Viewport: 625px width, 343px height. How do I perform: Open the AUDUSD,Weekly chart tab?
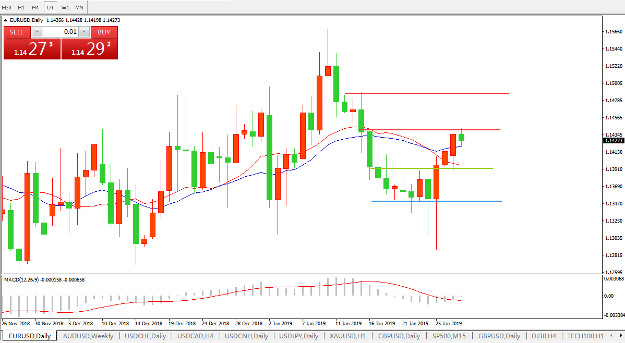[x=88, y=336]
